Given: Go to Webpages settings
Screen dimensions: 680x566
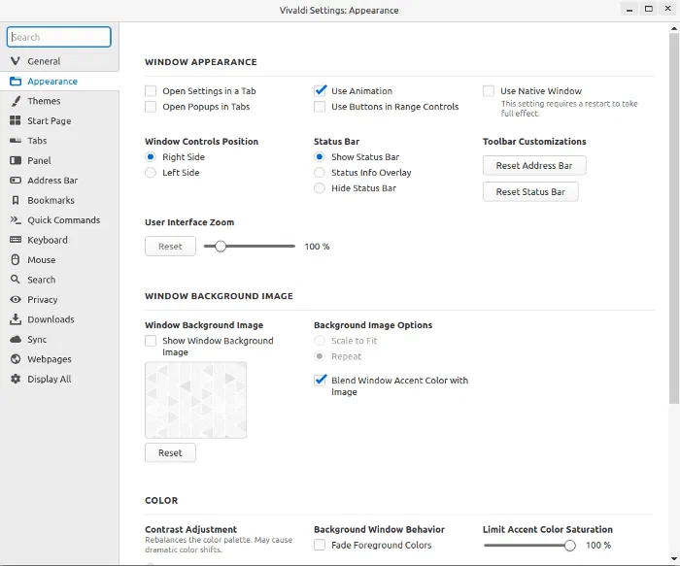Looking at the screenshot, I should coord(59,359).
